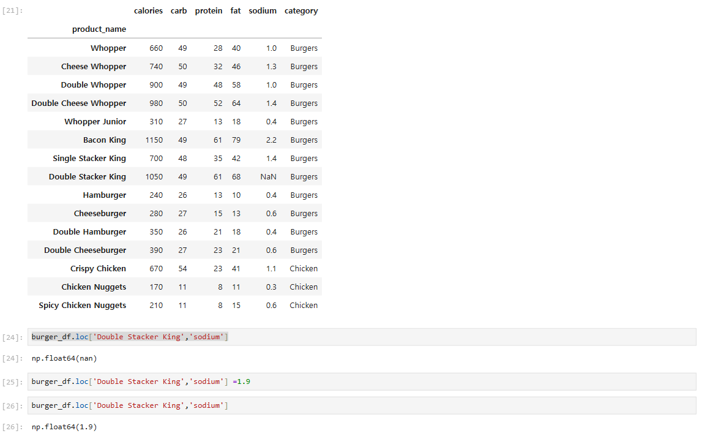The image size is (702, 436).
Task: Click the Double Stacker King row label in table
Action: 88,176
